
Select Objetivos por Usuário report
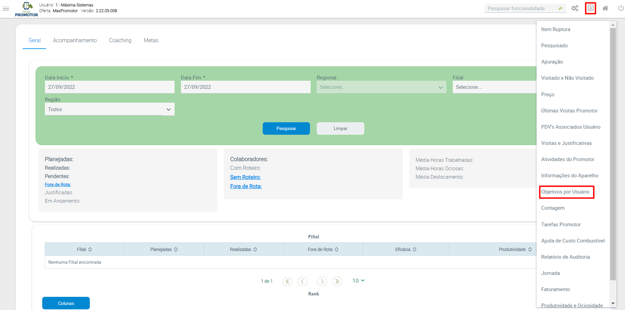click(566, 192)
